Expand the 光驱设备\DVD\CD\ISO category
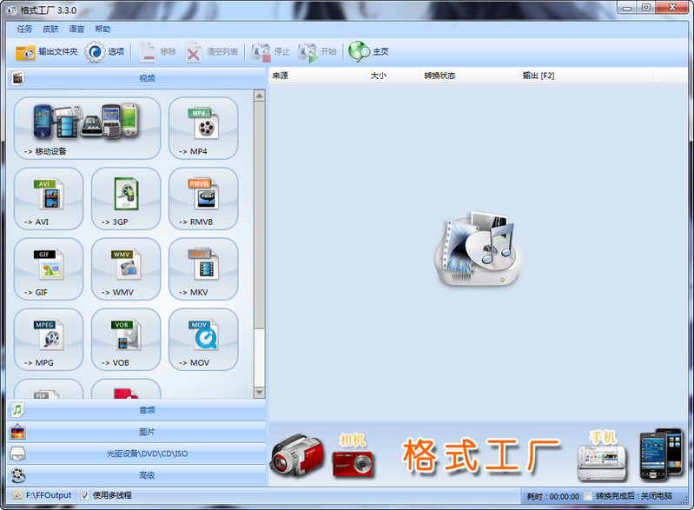Screen dimensions: 694x510 click(x=136, y=454)
